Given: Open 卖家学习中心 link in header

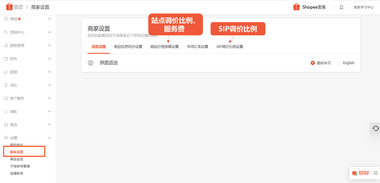Looking at the screenshot, I should pos(363,7).
